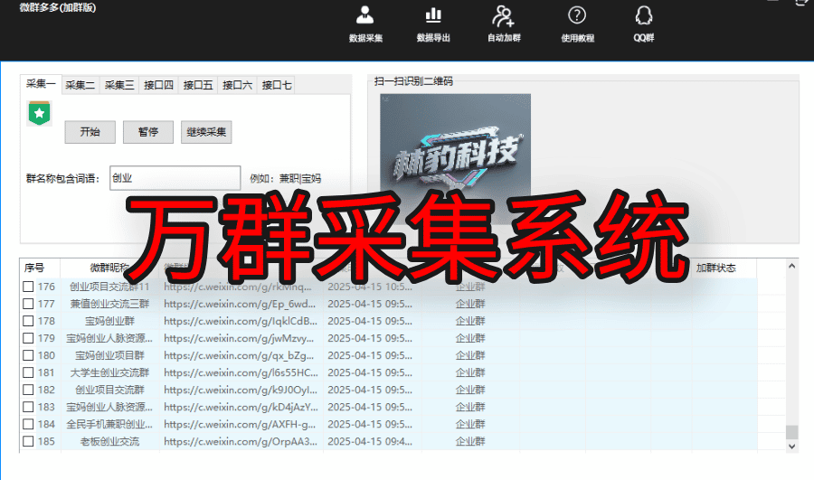Switch to 采集二 tab
Viewport: 814px width, 480px height.
[x=80, y=86]
